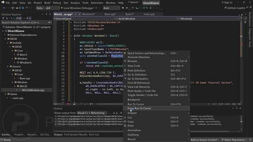Screen dimensions: 253x142
Task: Toggle pin on Win32Window.cpp tab
Action: click(x=76, y=14)
